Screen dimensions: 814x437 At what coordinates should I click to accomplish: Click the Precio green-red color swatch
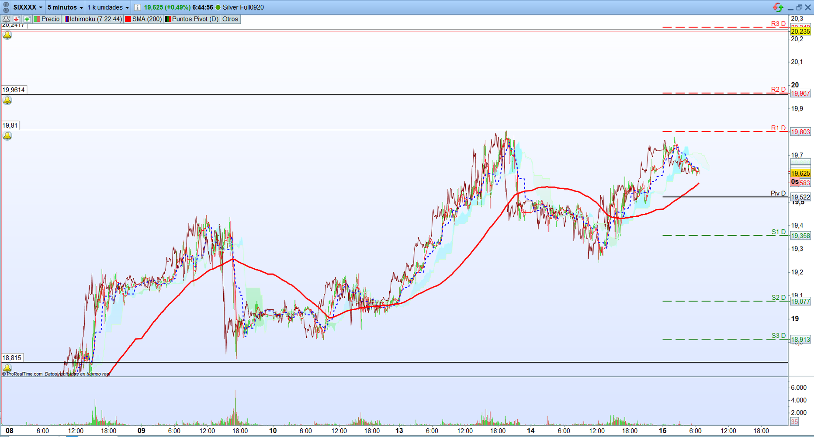click(x=37, y=19)
